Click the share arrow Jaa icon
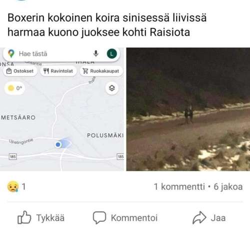 199,218
